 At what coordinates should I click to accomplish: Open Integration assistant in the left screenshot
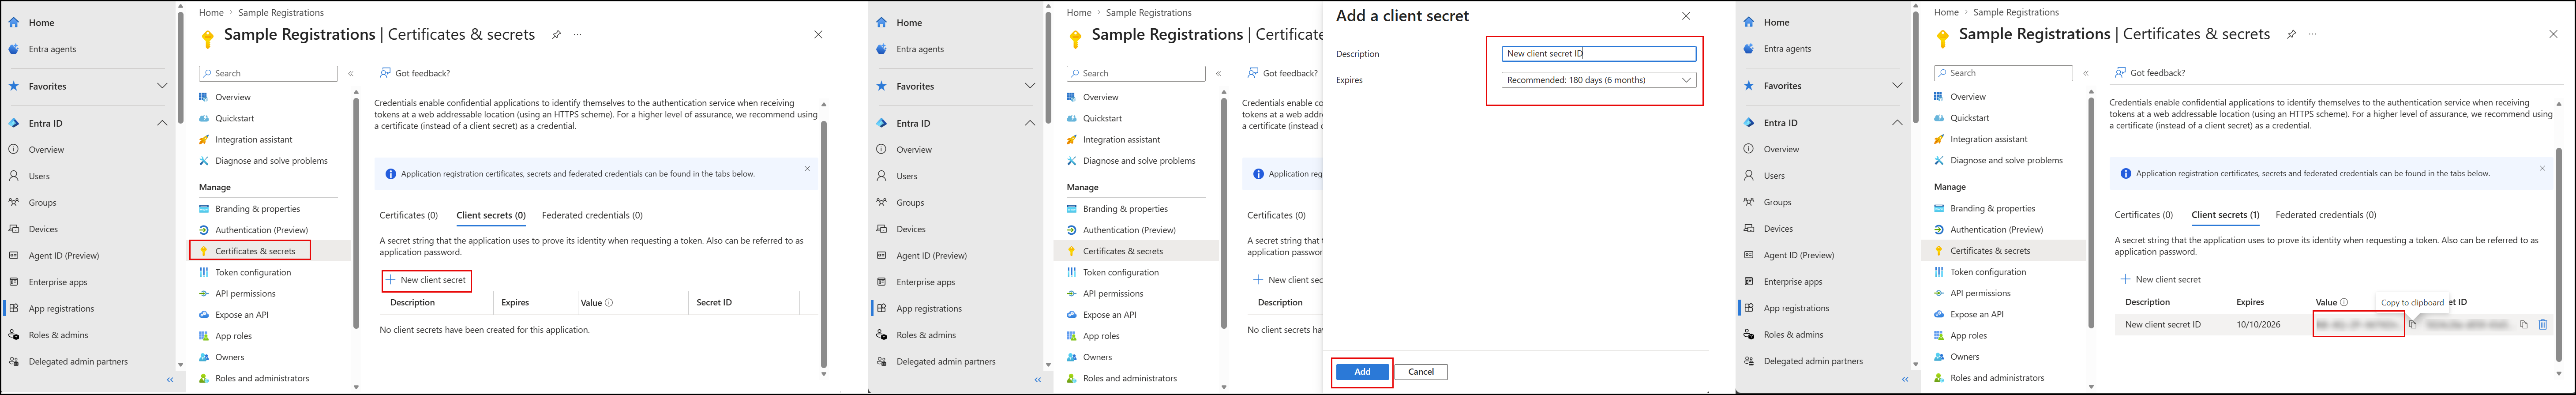[x=254, y=140]
